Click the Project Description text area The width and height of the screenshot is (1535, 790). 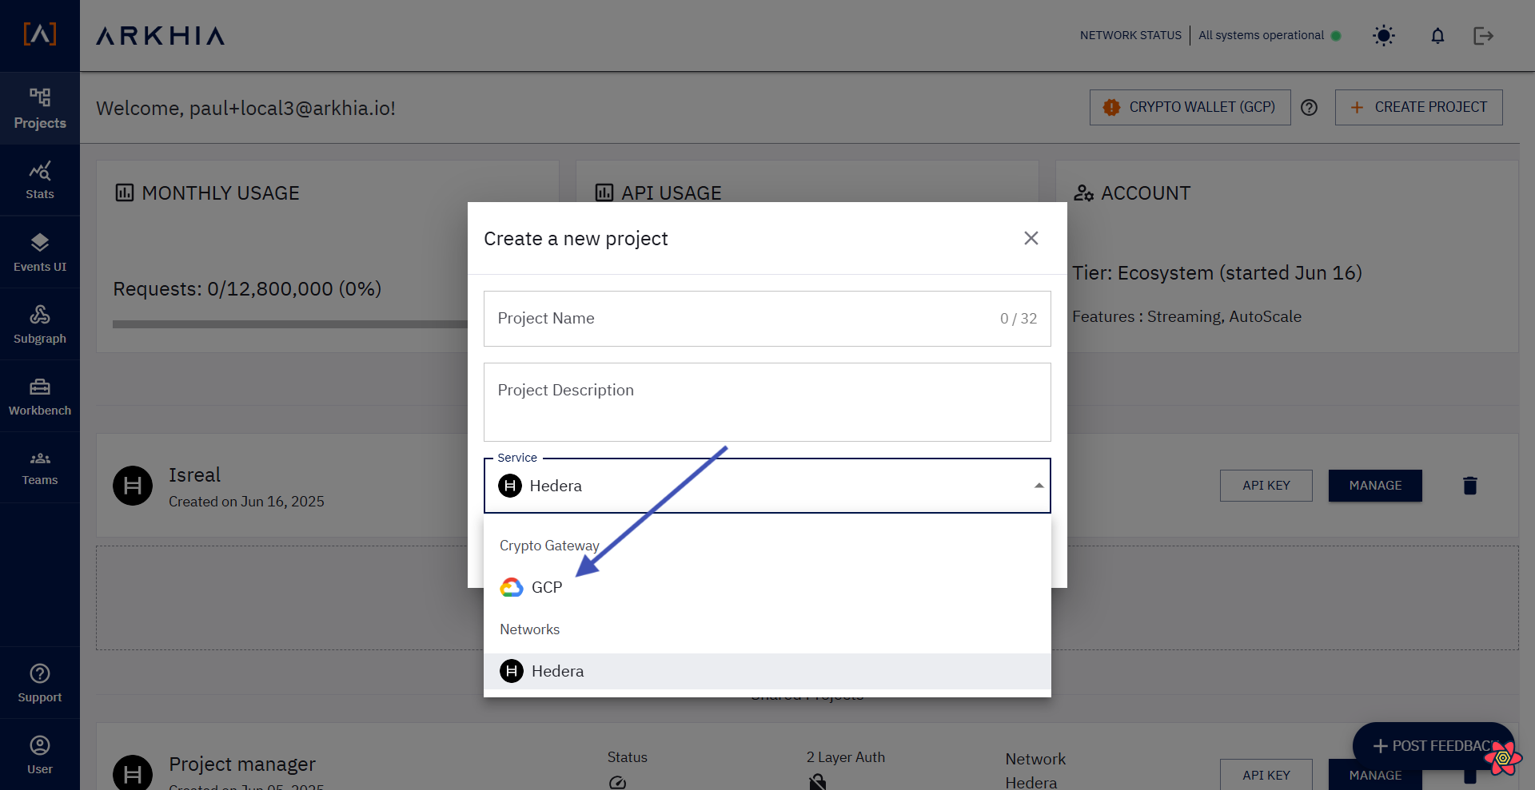(767, 402)
